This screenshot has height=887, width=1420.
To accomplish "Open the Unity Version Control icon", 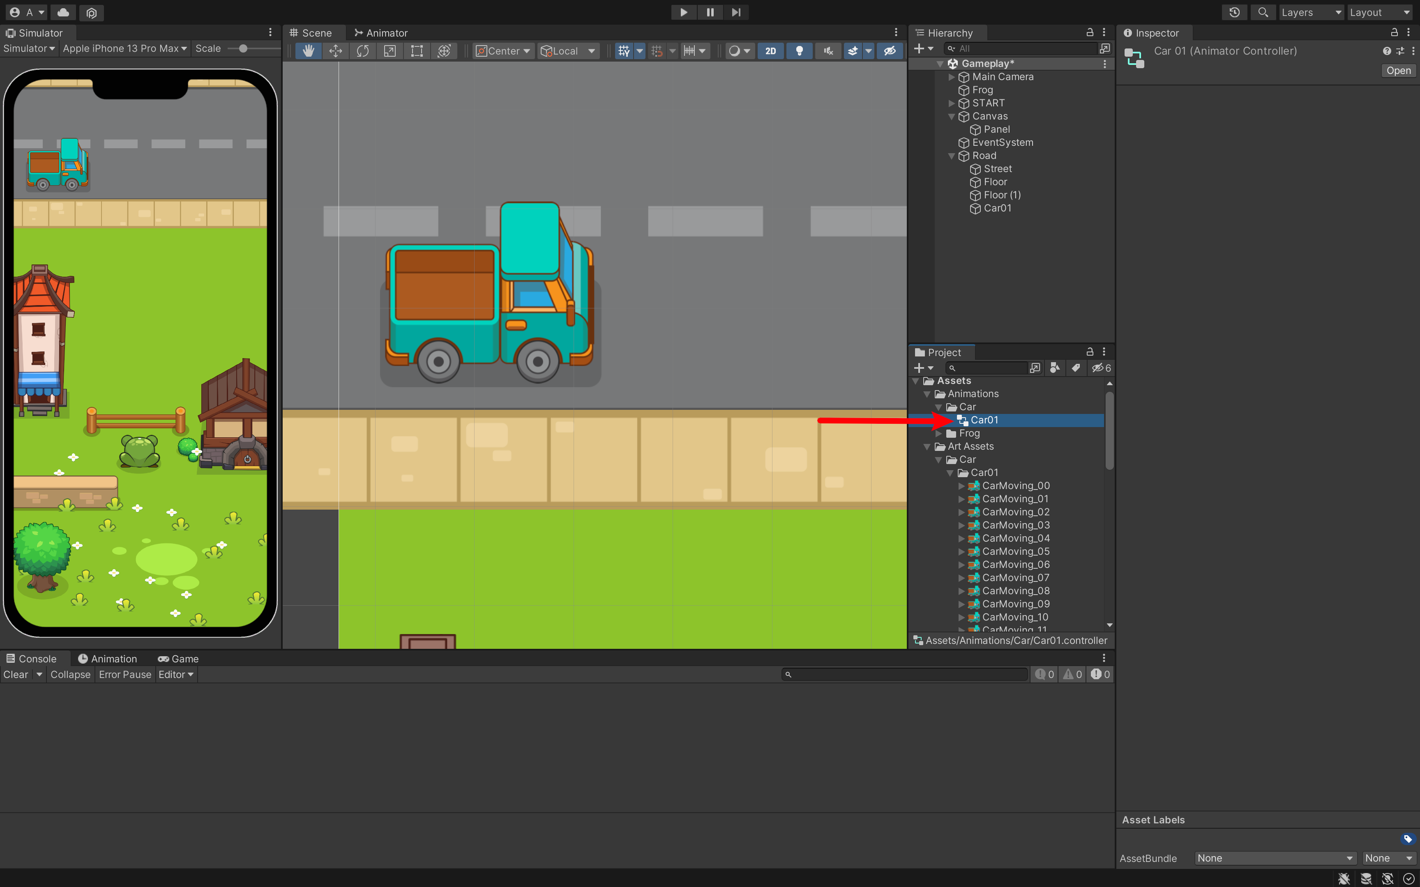I will 92,12.
